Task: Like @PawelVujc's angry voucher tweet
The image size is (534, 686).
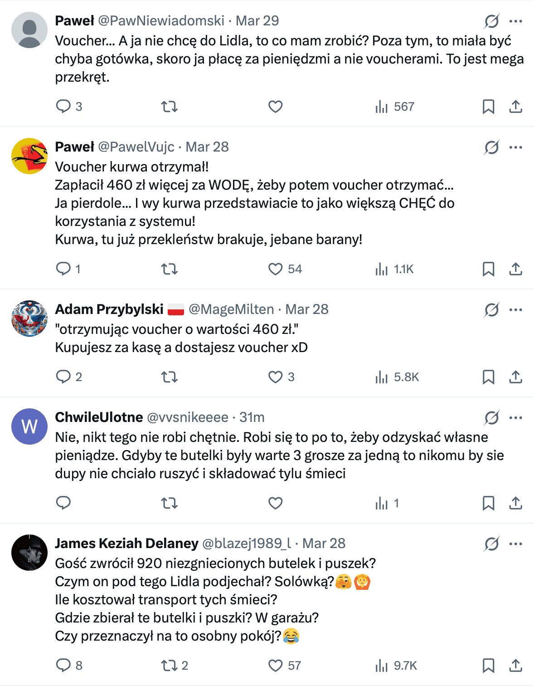Action: click(x=276, y=269)
